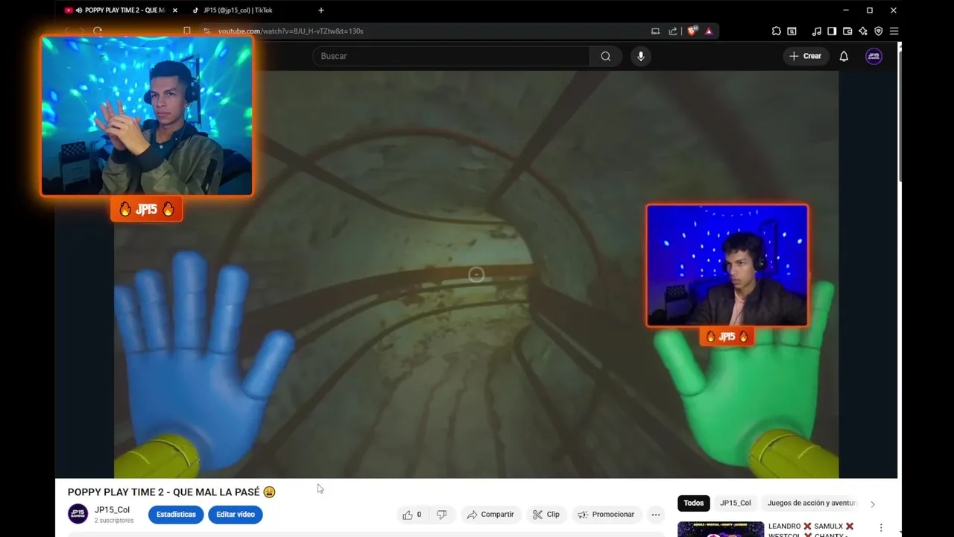
Task: Select the Todos filter chip
Action: tap(693, 503)
